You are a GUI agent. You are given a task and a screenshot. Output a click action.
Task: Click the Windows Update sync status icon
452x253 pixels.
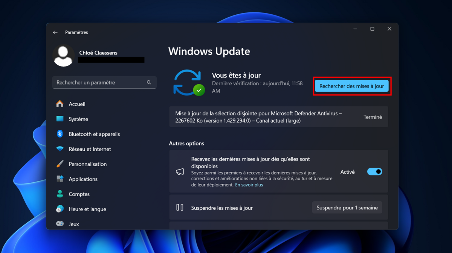click(189, 82)
